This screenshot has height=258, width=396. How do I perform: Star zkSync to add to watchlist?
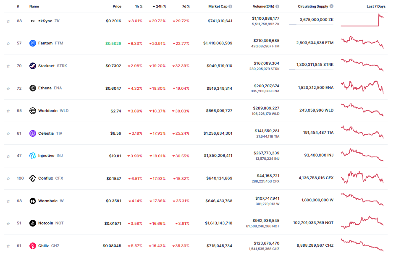click(8, 21)
